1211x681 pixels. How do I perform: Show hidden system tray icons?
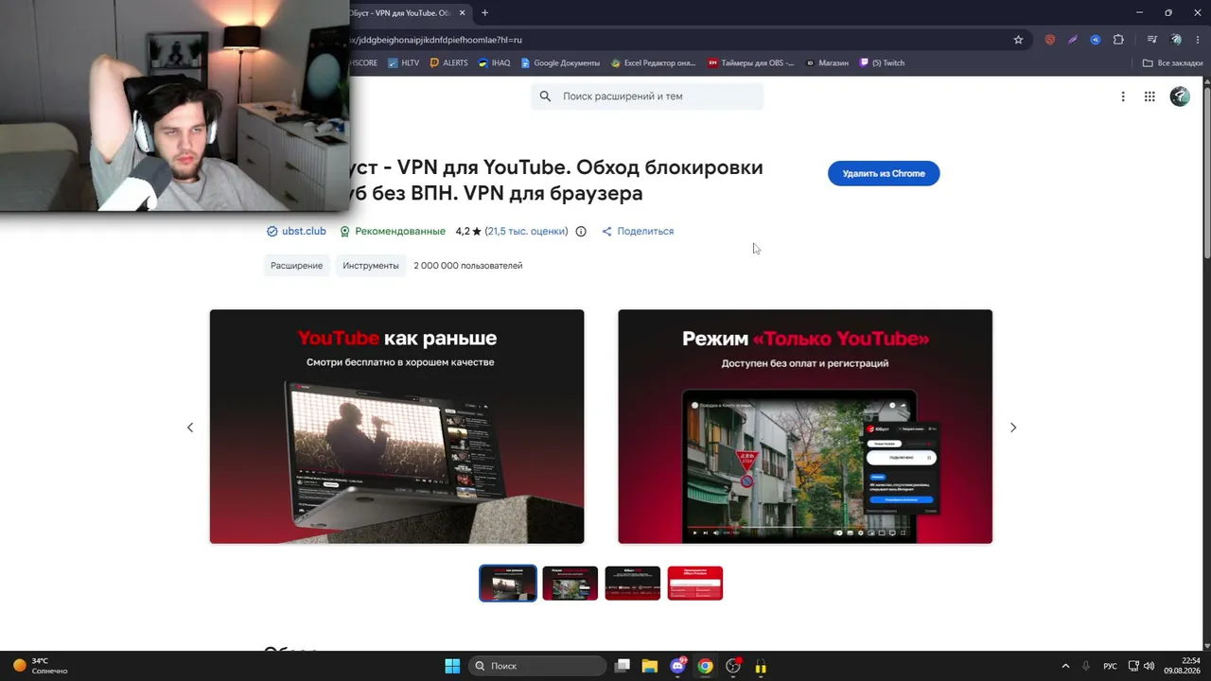point(1065,666)
